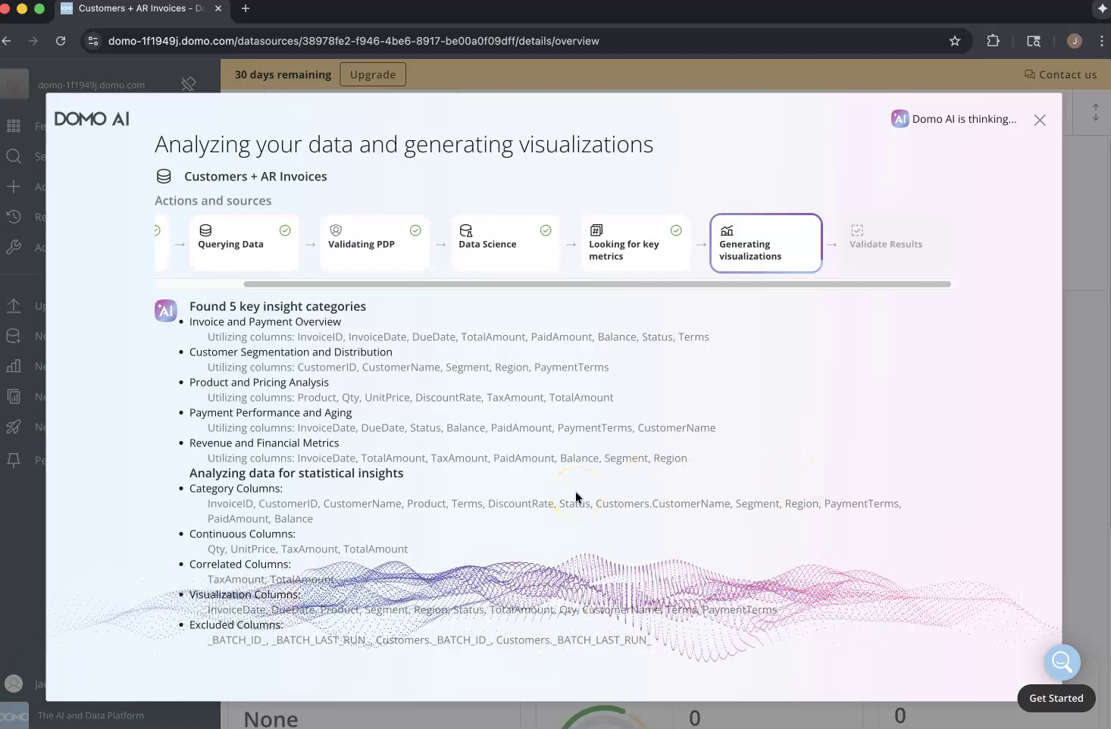This screenshot has width=1111, height=729.
Task: Click 'Customer Segmentation and Distribution' text
Action: click(291, 352)
